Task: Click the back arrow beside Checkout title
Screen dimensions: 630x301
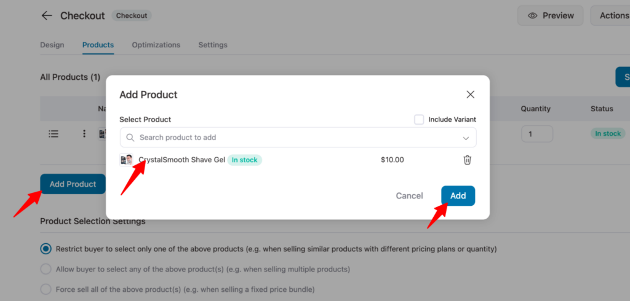Action: pyautogui.click(x=47, y=15)
